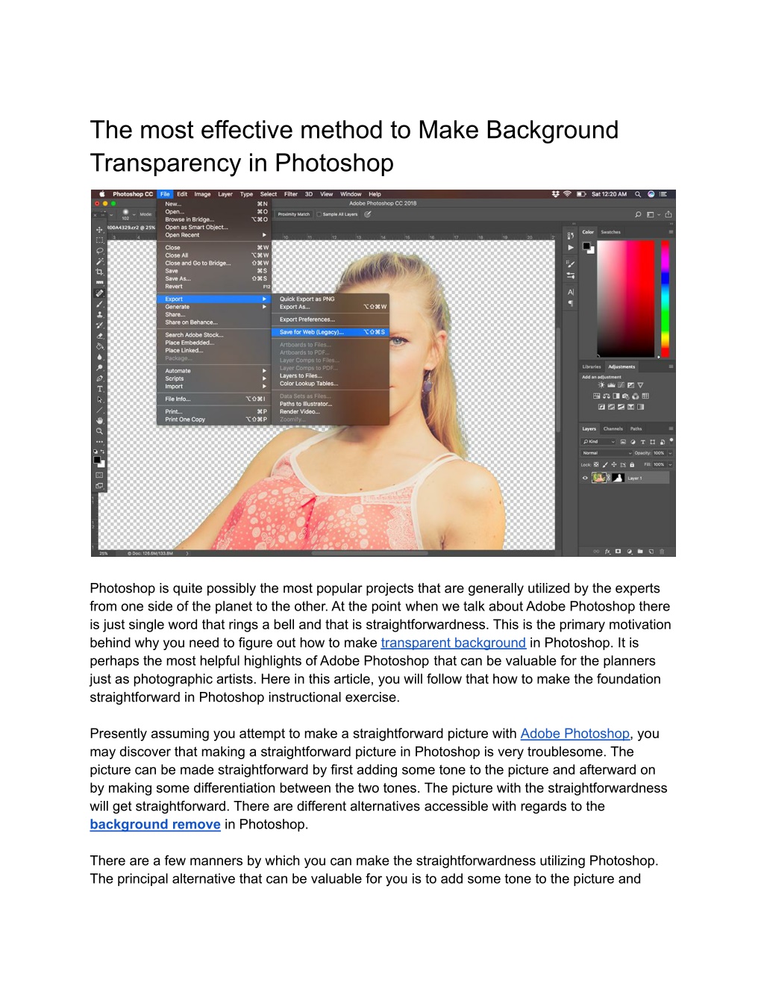
Task: Select the Zoom tool in toolbox
Action: click(99, 431)
